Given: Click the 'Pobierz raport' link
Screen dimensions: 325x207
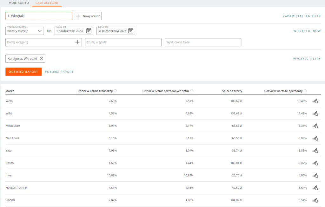Looking at the screenshot, I should pyautogui.click(x=59, y=72).
